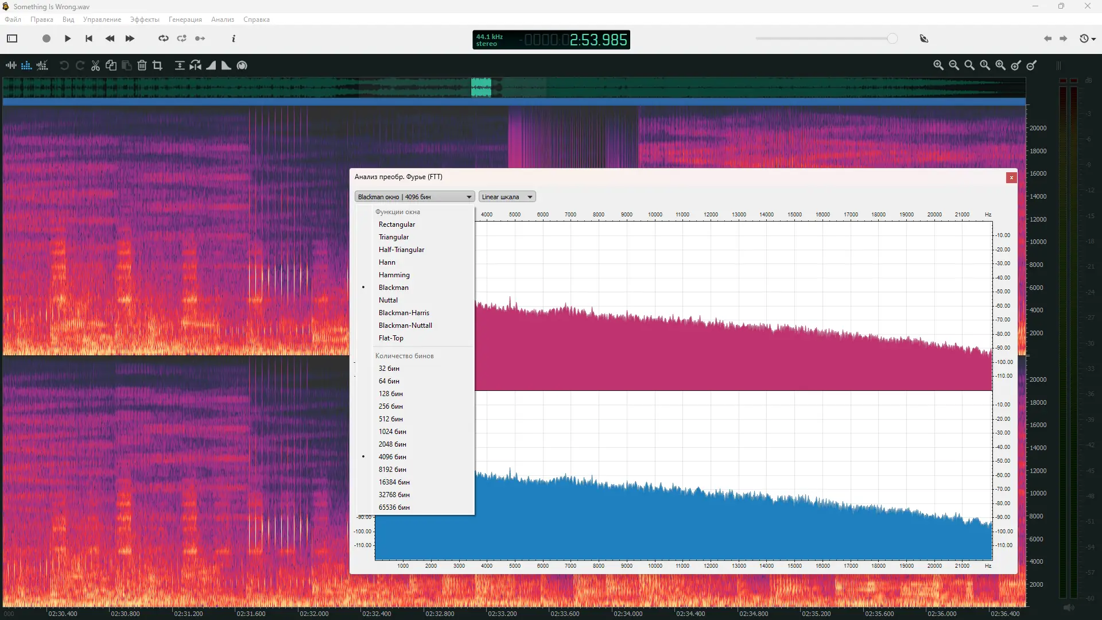
Task: Toggle the loop playback icon
Action: [164, 38]
